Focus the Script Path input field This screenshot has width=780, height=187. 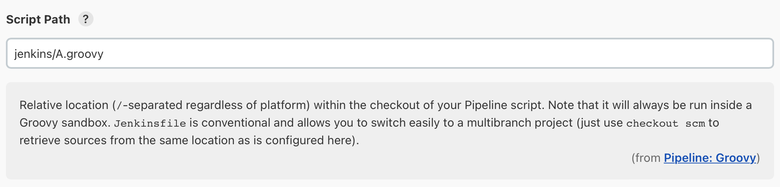[390, 54]
